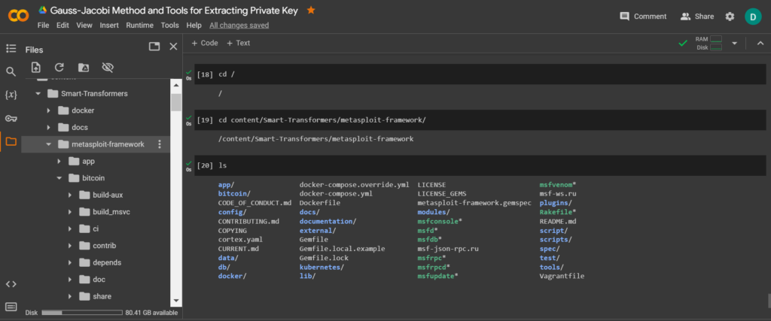
Task: Select Vagrantfile in the ls output
Action: coord(562,277)
